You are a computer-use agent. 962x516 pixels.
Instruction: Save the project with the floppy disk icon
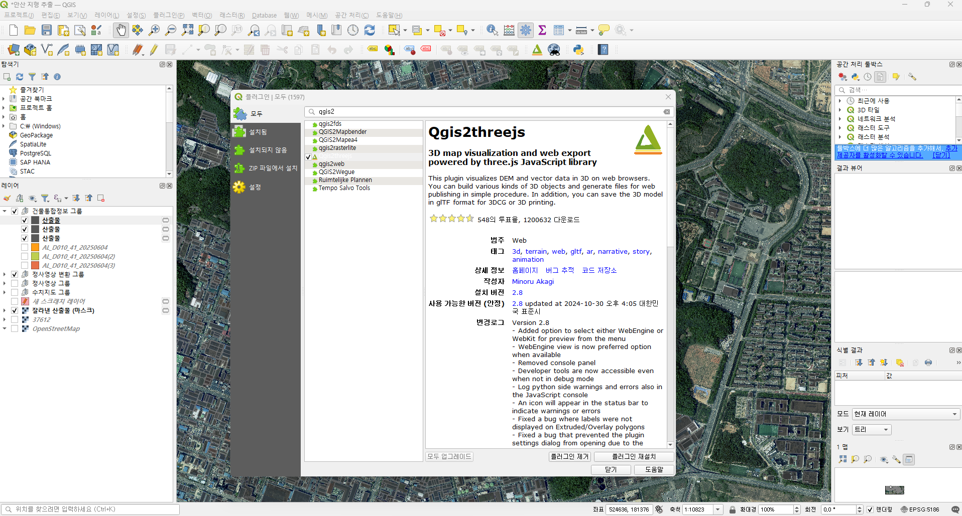point(47,30)
